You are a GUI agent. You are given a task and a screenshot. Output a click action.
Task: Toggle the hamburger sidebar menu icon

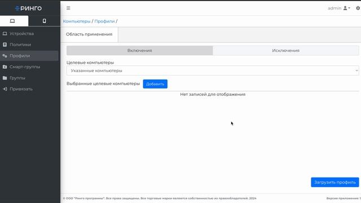click(x=68, y=8)
